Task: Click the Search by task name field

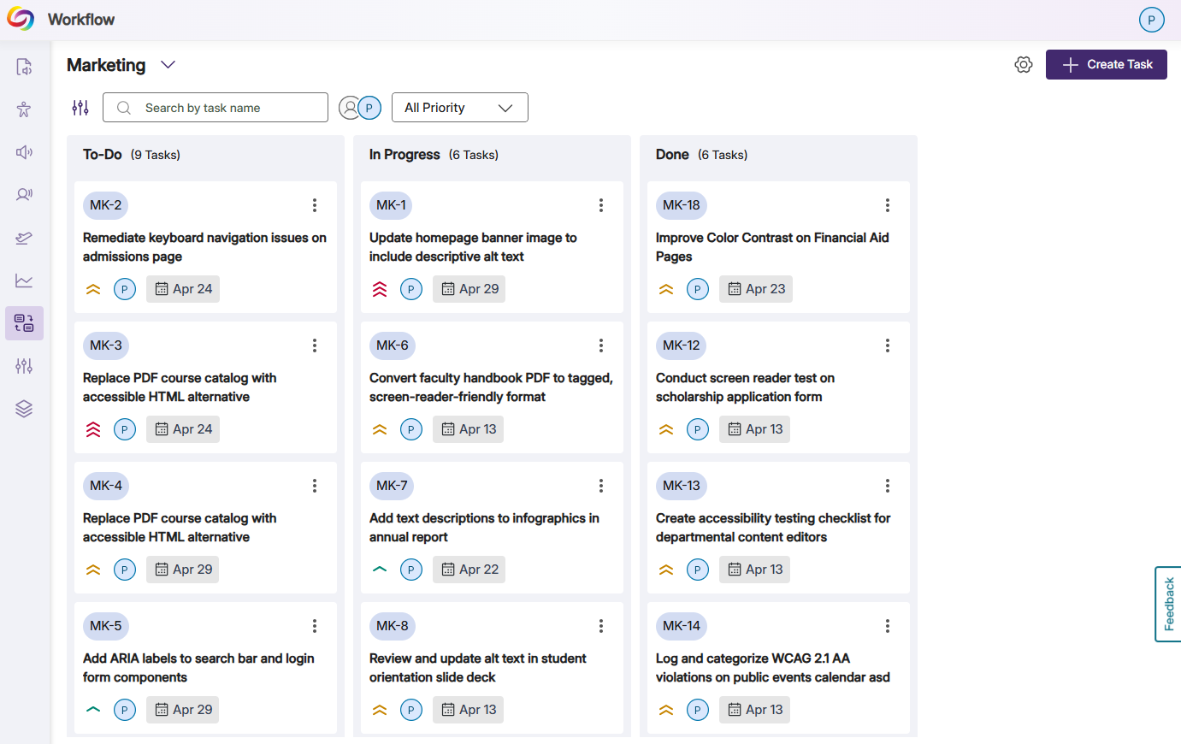Action: (216, 108)
